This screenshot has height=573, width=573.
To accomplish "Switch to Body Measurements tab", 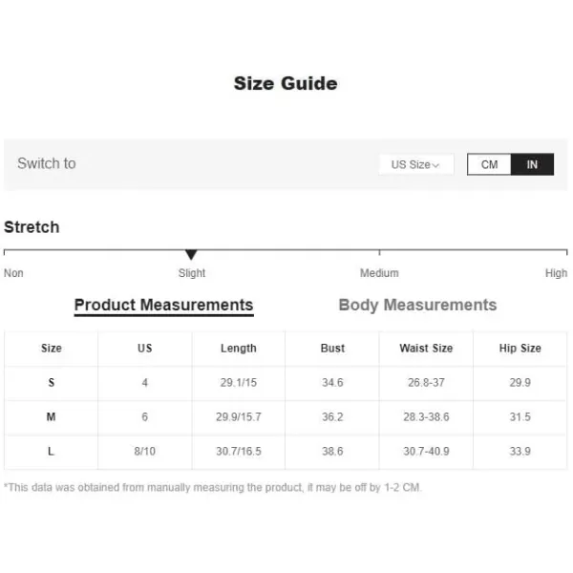I will 417,305.
